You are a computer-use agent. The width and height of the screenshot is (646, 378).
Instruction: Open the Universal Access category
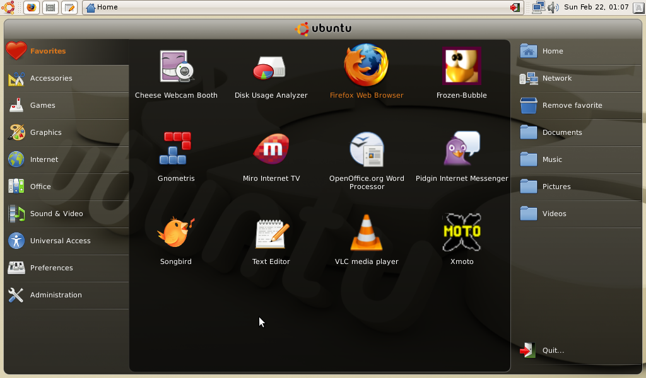pos(67,241)
